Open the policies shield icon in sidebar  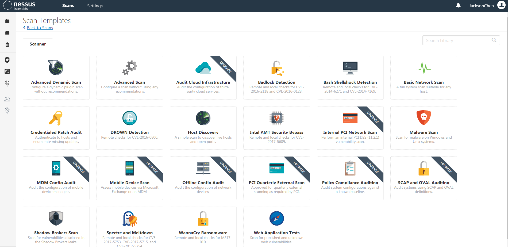[7, 60]
